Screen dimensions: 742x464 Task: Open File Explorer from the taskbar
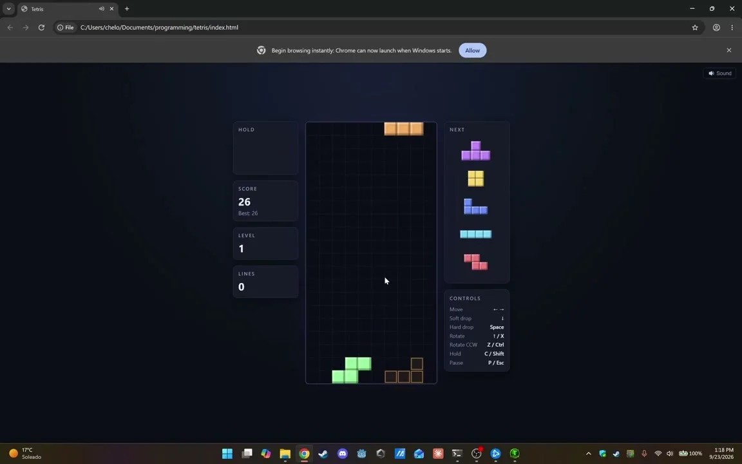coord(285,454)
